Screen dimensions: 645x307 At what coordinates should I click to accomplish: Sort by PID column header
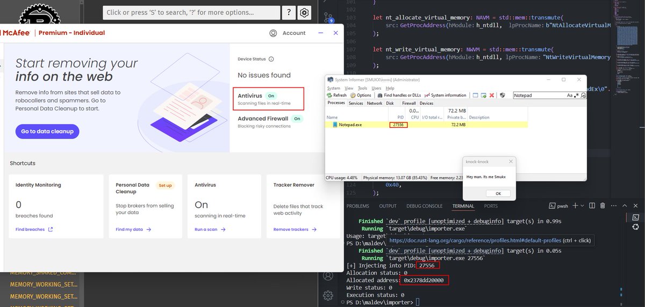point(400,117)
